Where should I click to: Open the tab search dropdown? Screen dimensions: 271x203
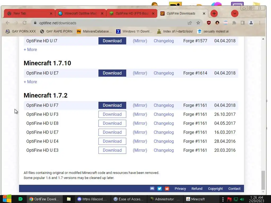click(x=234, y=13)
